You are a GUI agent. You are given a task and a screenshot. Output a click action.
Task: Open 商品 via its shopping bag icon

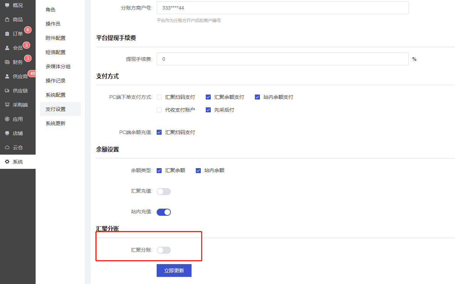7,20
